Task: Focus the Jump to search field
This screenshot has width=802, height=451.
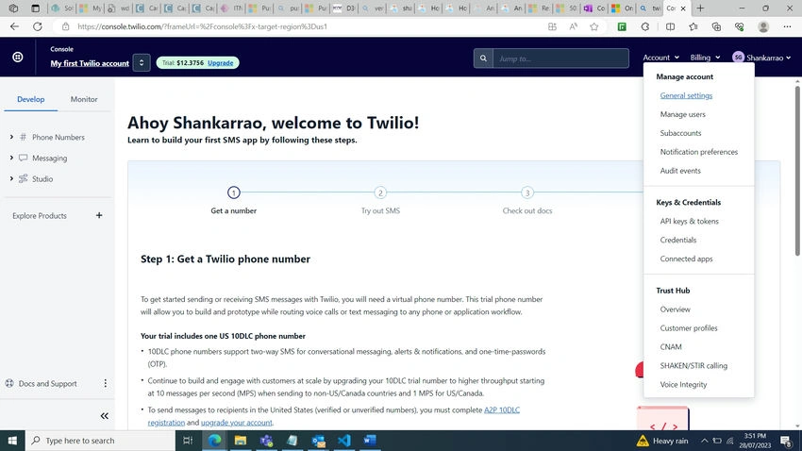Action: pyautogui.click(x=560, y=58)
